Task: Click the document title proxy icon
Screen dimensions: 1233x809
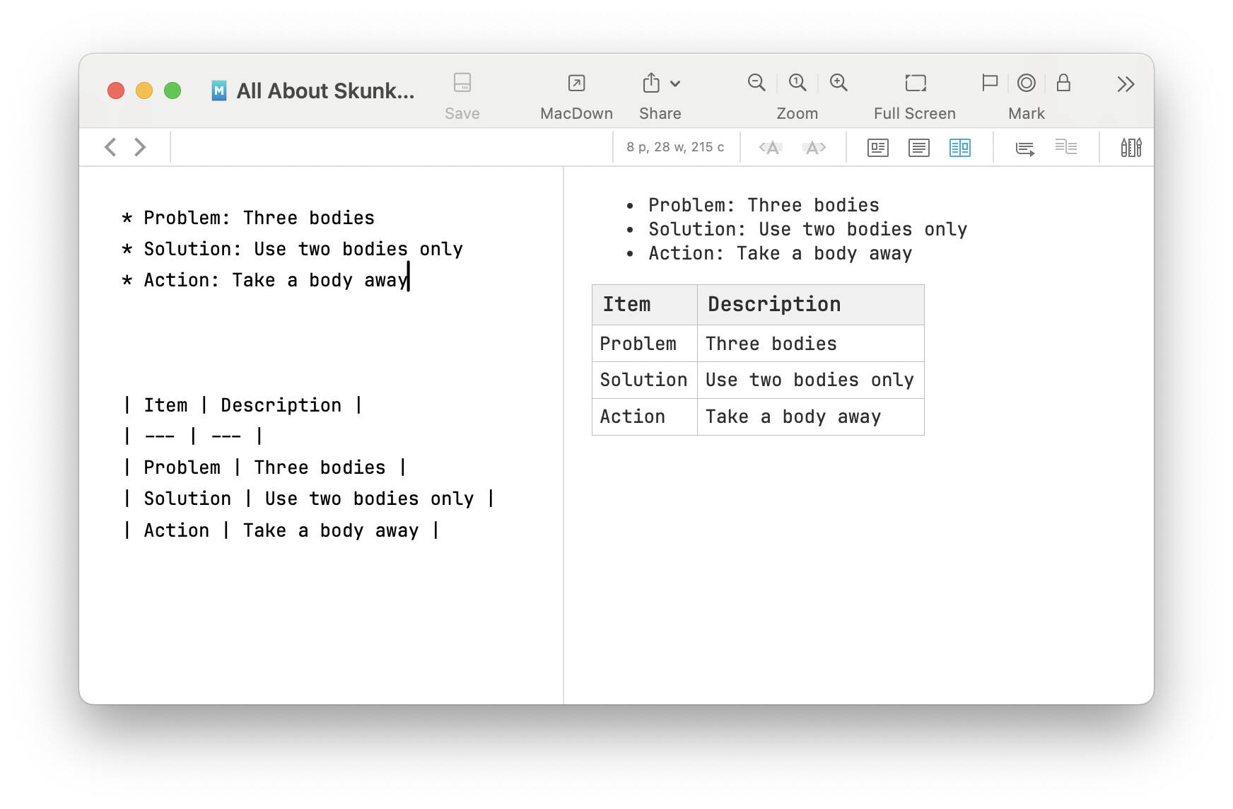Action: coord(219,91)
